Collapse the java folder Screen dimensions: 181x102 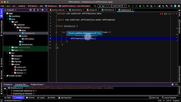7,19
